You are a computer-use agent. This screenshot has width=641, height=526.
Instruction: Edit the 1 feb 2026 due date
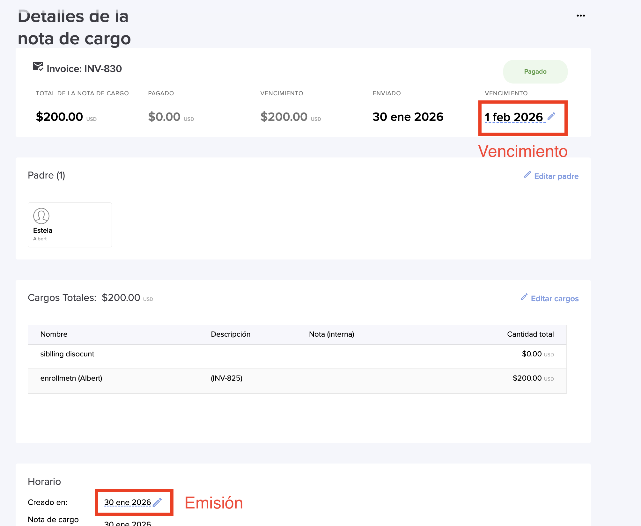pos(513,117)
